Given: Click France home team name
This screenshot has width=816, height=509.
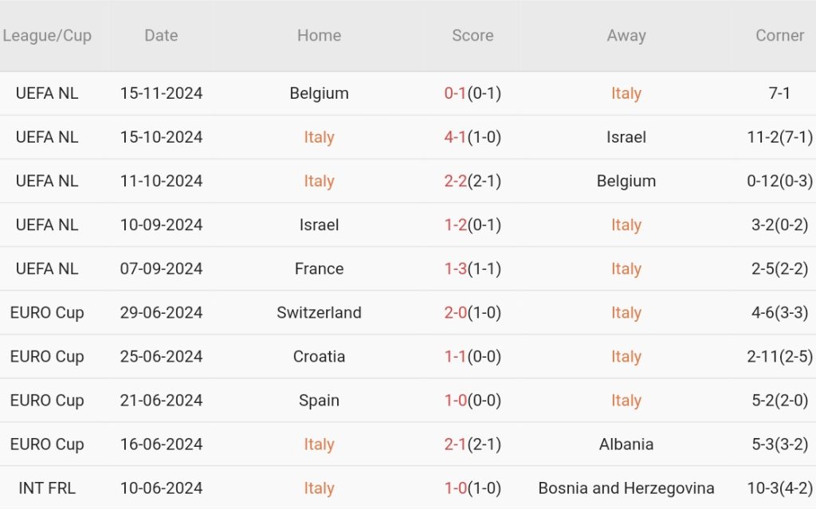Looking at the screenshot, I should [x=319, y=269].
